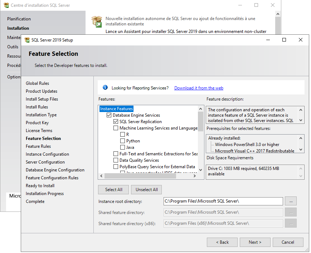Click inside the instance root directory field
The height and width of the screenshot is (253, 311).
point(223,201)
